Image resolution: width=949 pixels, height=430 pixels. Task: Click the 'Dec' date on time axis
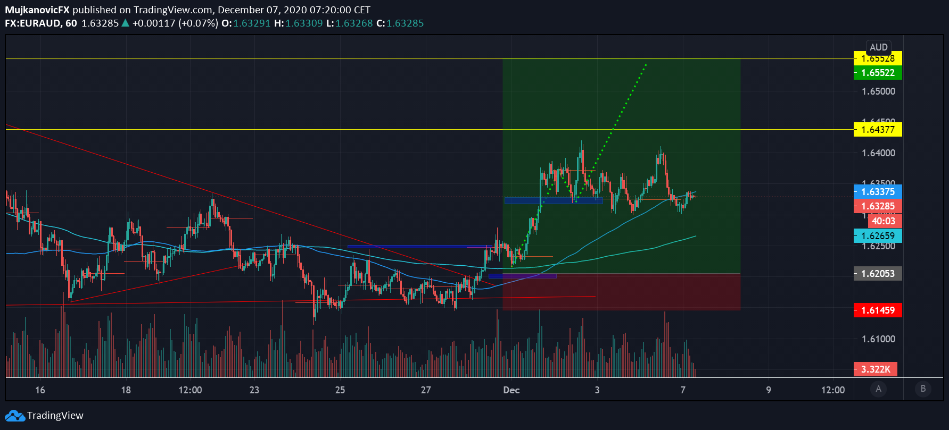tap(511, 390)
